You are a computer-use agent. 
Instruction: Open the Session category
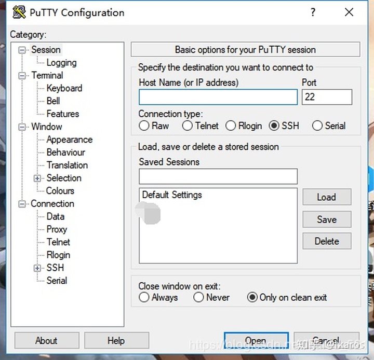[46, 50]
